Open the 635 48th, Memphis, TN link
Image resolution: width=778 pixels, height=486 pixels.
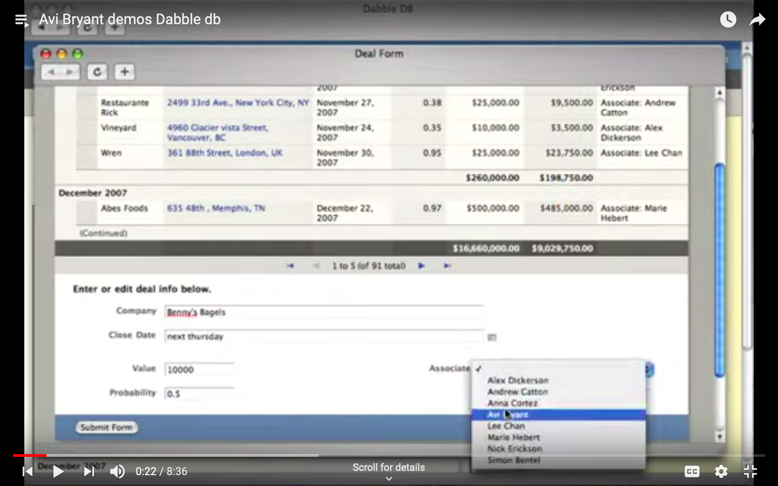(x=216, y=208)
